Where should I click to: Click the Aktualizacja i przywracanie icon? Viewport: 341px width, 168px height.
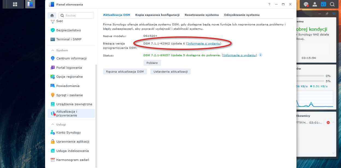(x=53, y=113)
